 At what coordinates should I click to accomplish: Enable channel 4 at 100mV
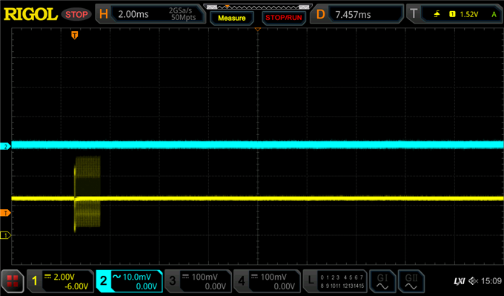(267, 281)
